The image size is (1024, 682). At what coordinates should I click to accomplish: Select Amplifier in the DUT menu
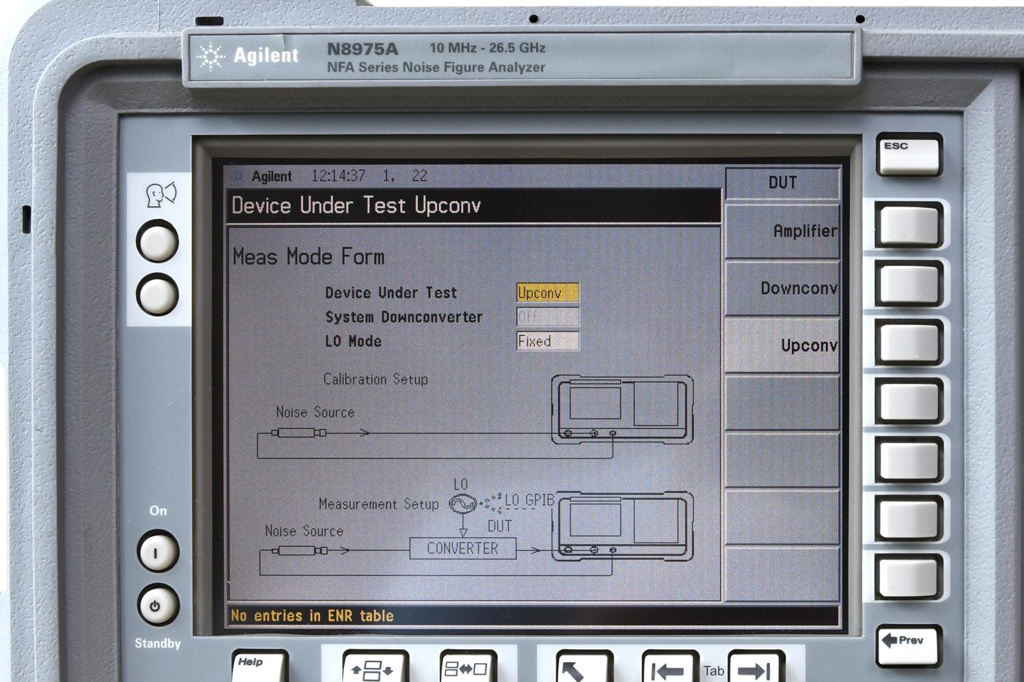(782, 231)
